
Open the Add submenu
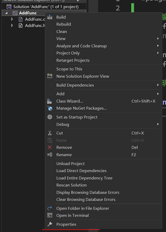(60, 94)
